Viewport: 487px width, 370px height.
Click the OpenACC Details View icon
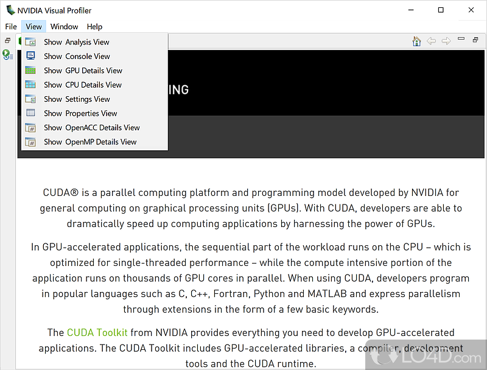click(x=30, y=128)
